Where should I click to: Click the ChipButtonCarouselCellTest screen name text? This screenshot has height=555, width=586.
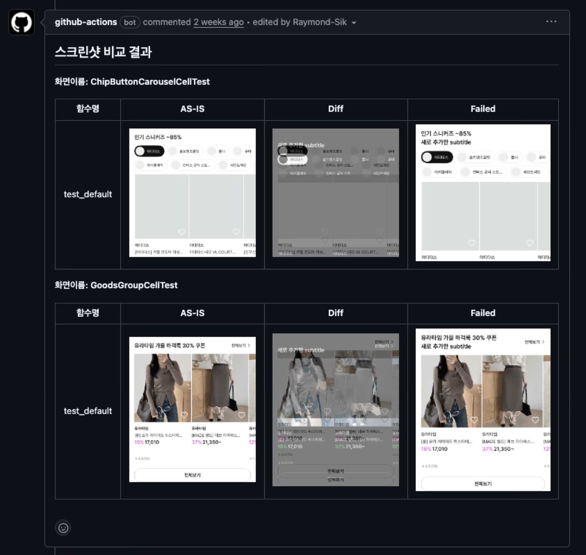click(150, 82)
